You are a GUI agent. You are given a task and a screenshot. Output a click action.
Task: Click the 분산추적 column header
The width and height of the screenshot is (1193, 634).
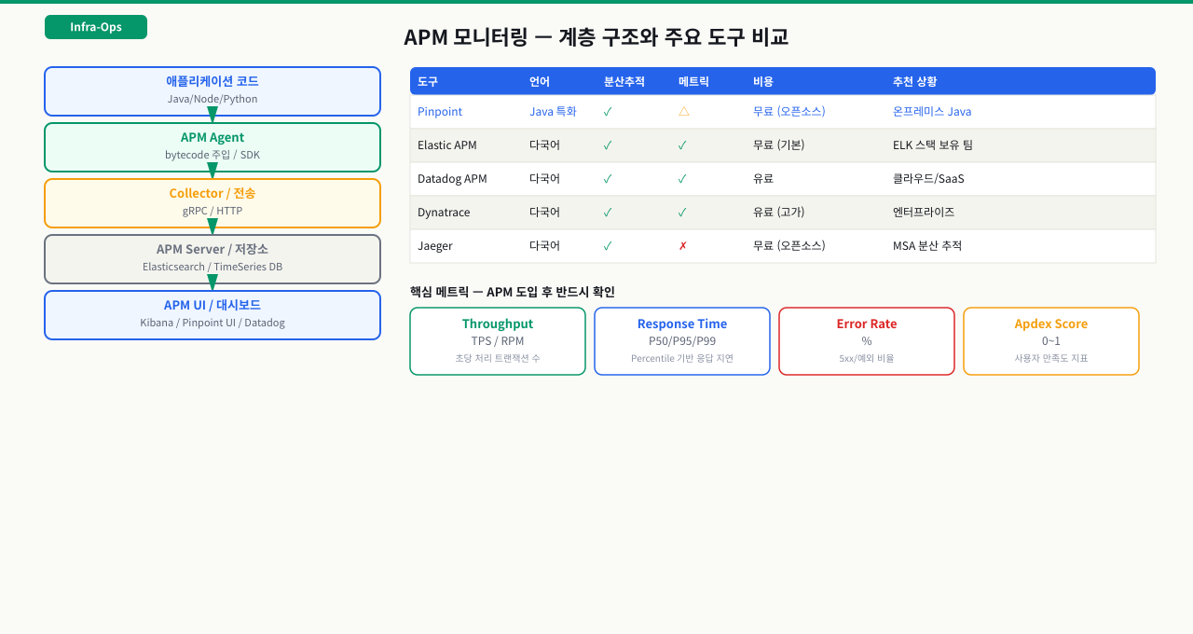624,81
